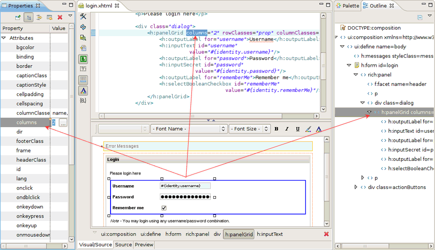Viewport: 435px width, 250px height.
Task: Click Pin to Selection icon in Properties
Action: point(18,17)
